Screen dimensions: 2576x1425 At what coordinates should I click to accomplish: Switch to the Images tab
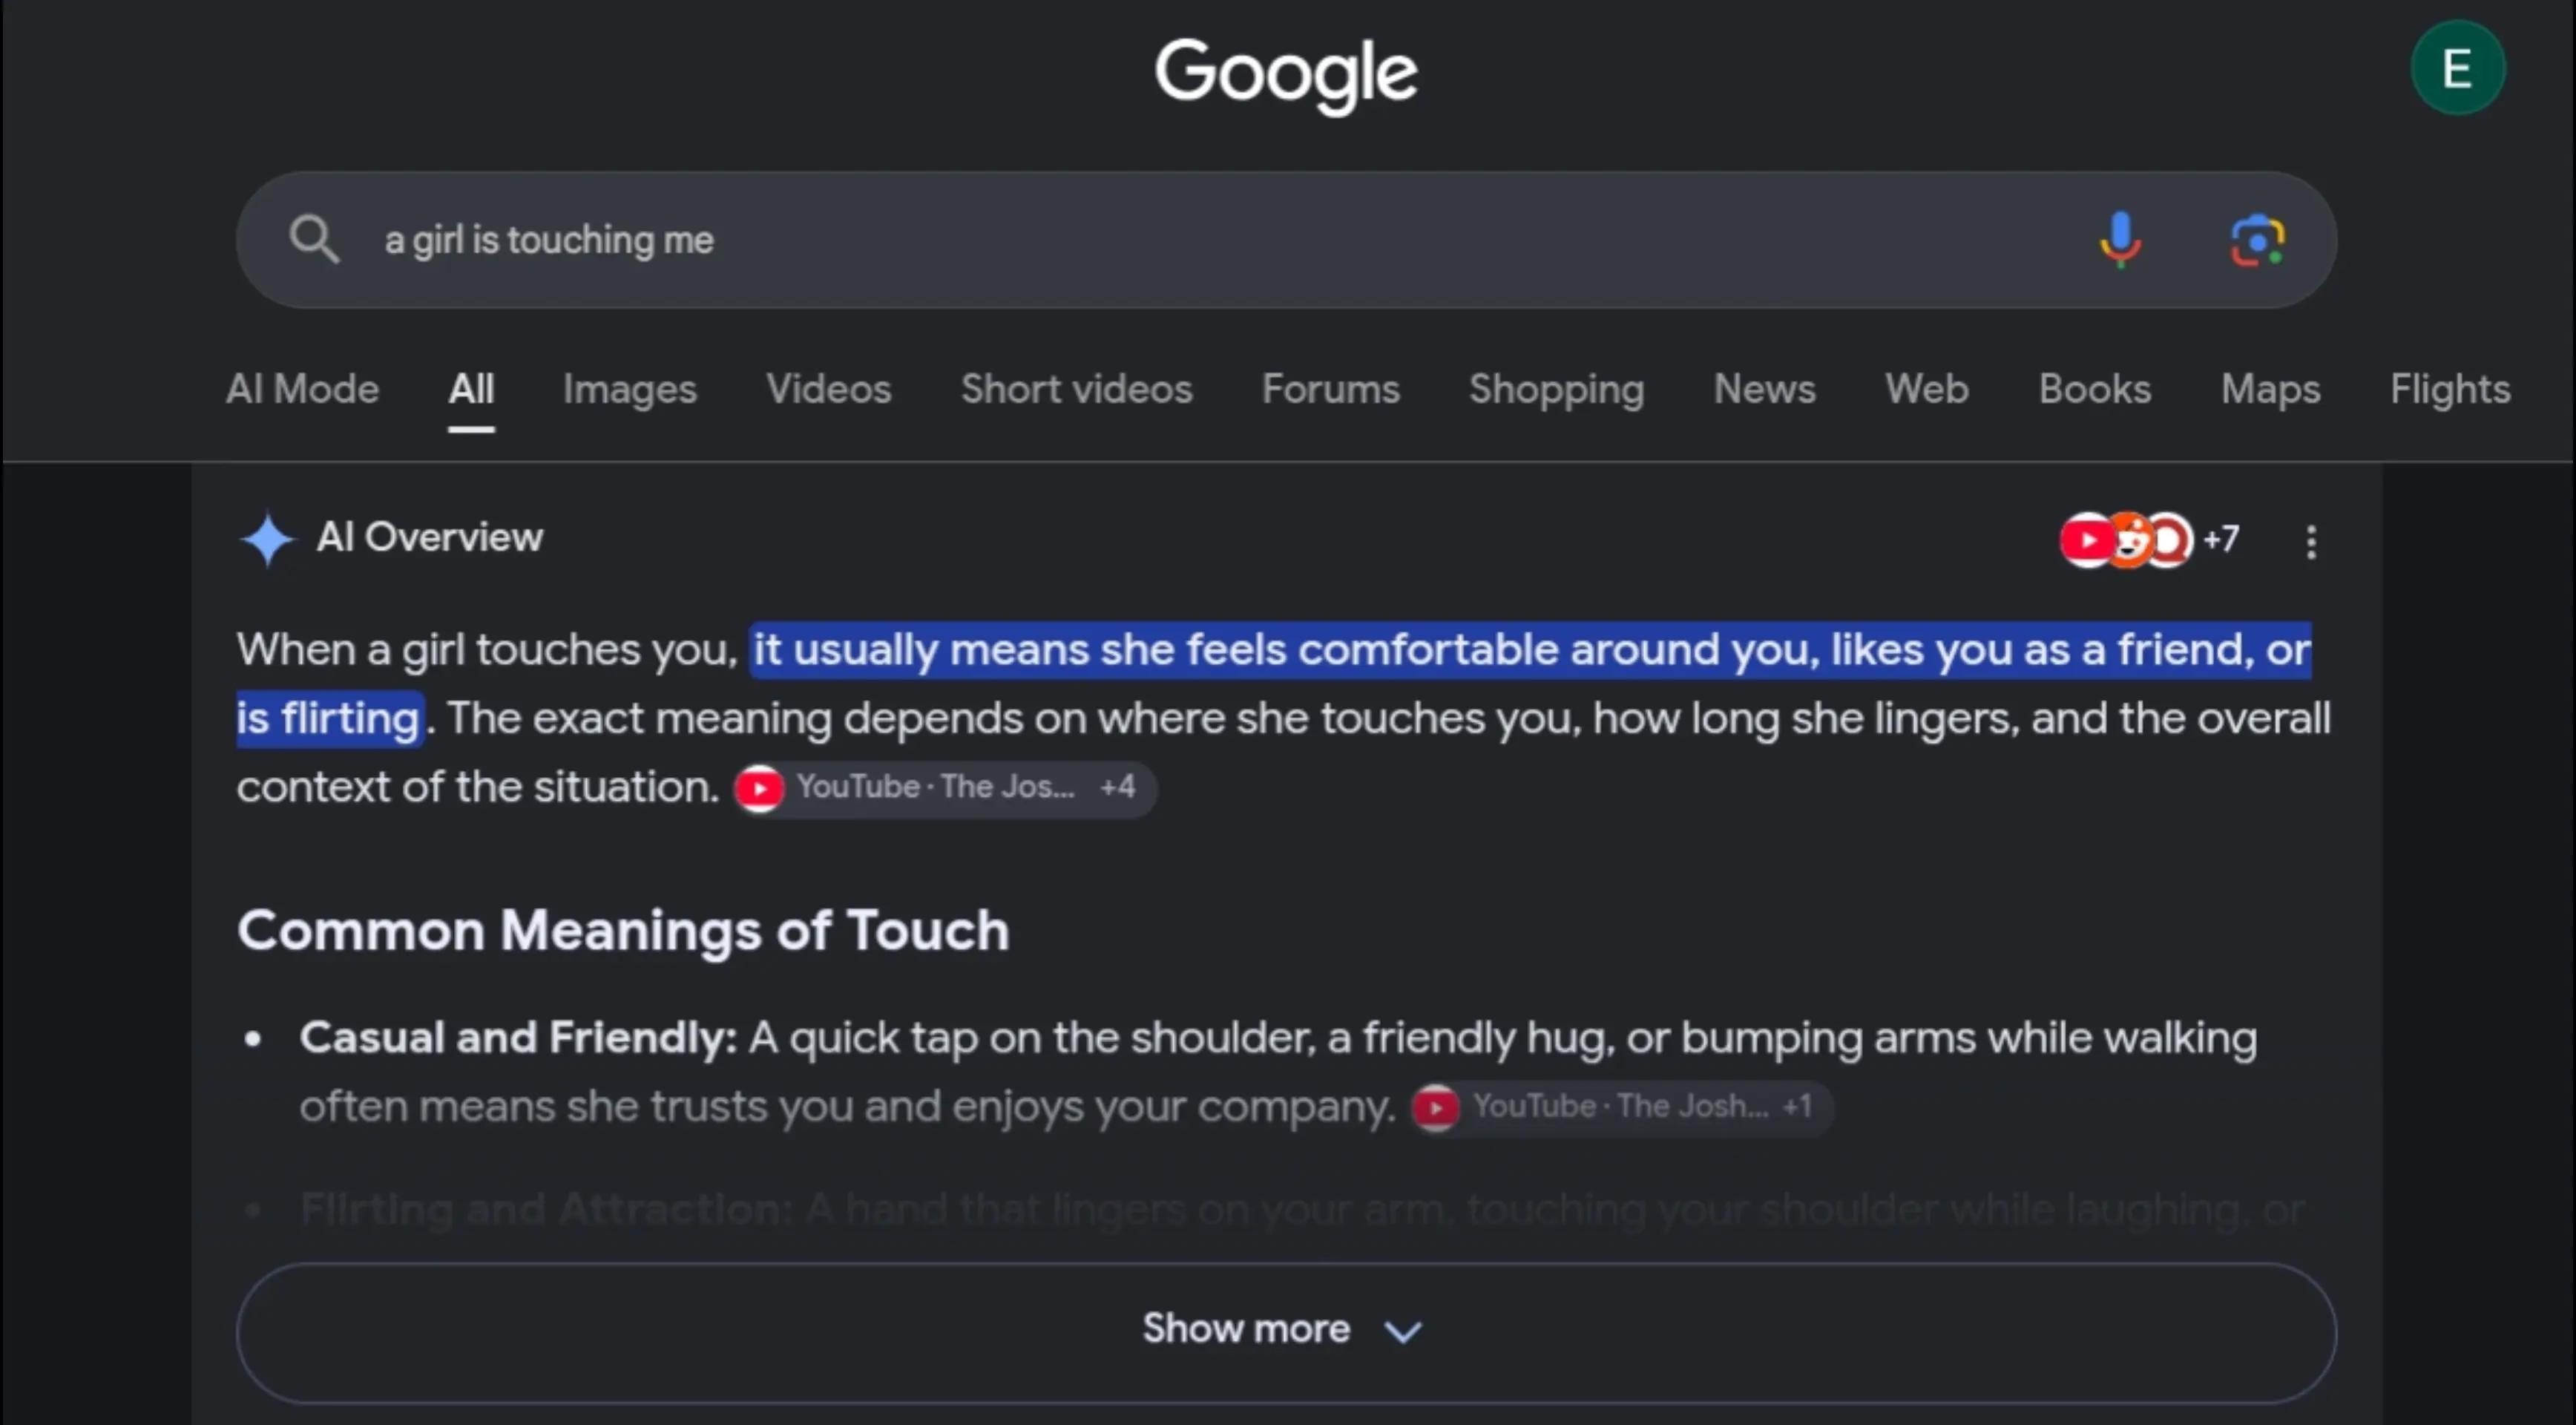tap(629, 389)
